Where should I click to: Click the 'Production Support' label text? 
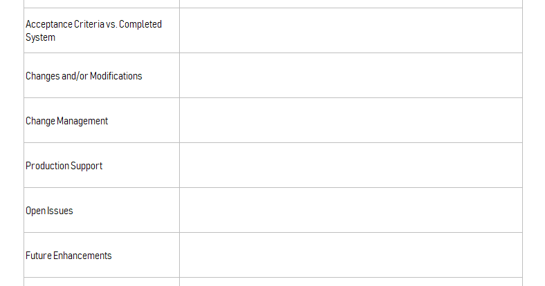[64, 166]
